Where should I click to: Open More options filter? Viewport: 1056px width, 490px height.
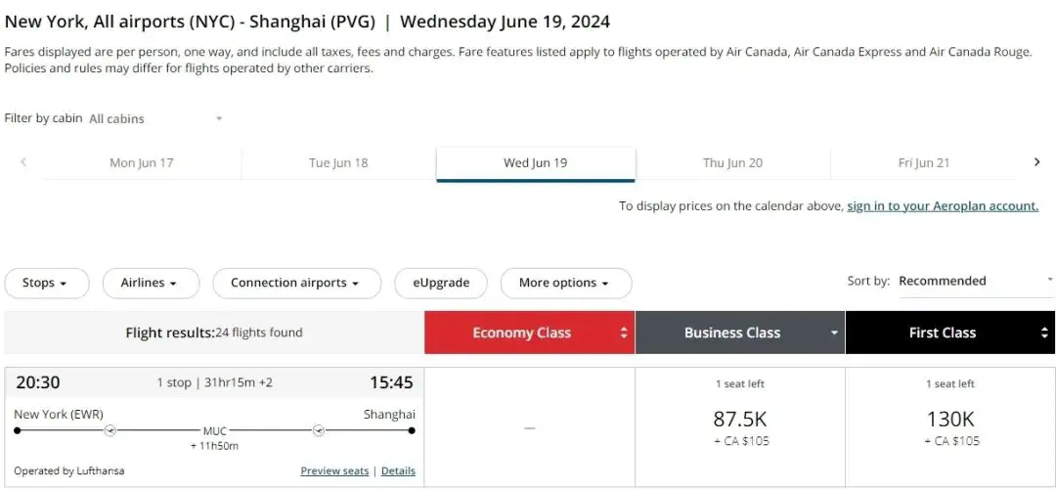point(565,283)
